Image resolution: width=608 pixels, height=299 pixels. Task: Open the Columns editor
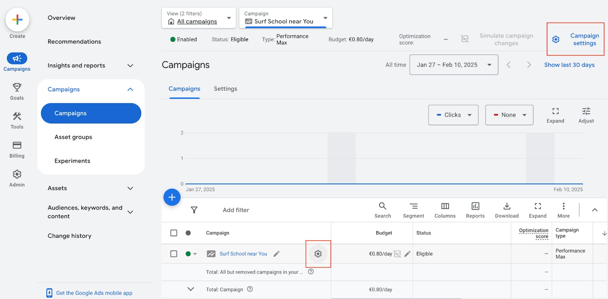[x=445, y=210]
